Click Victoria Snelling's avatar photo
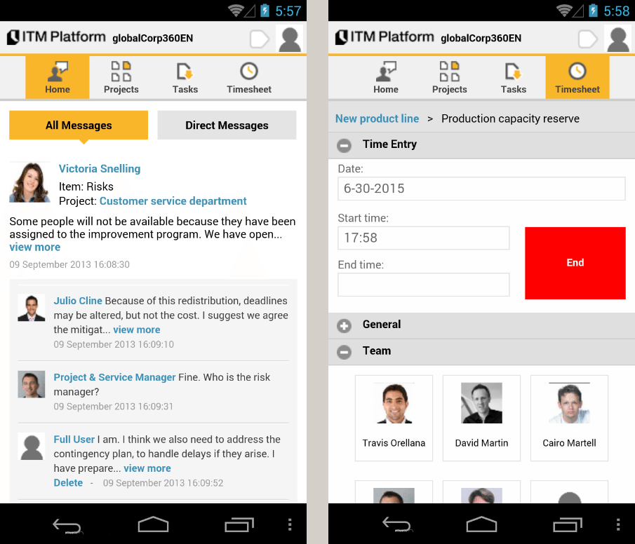This screenshot has width=635, height=544. point(29,182)
